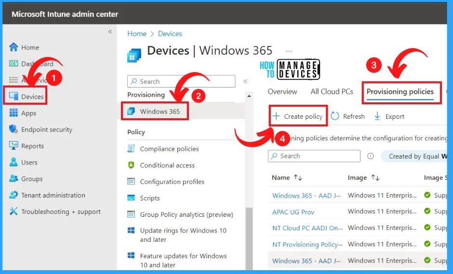Click the info icon next to policy search
The width and height of the screenshot is (453, 274).
coord(371,156)
